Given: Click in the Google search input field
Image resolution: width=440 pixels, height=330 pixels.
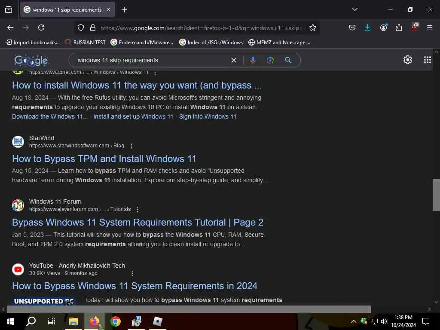Looking at the screenshot, I should pyautogui.click(x=152, y=60).
